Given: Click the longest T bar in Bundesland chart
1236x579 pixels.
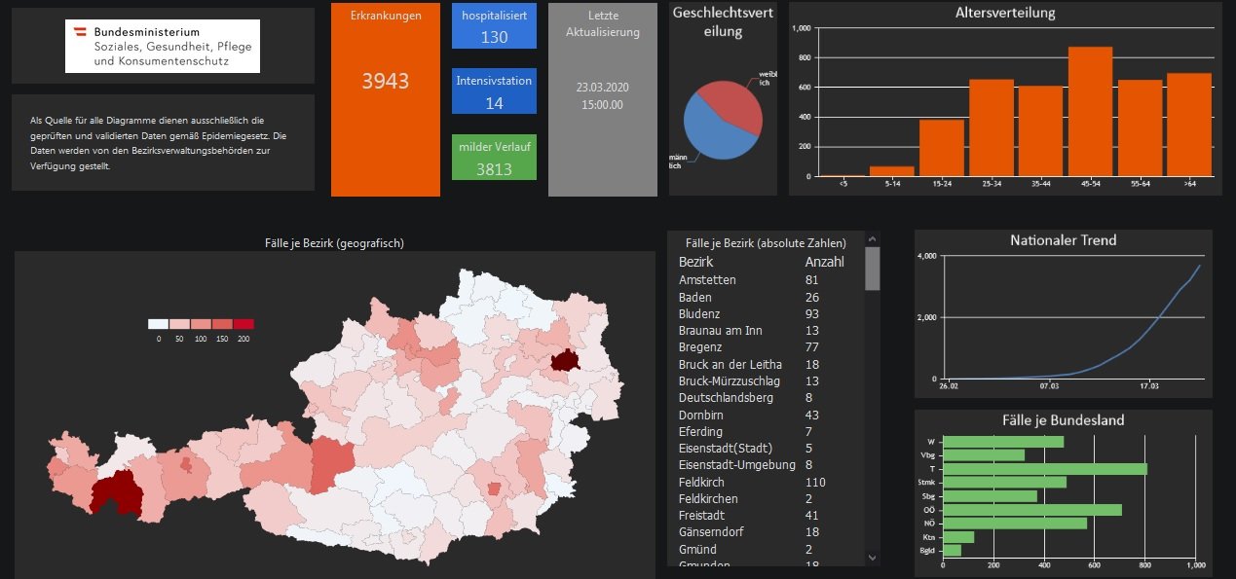Looking at the screenshot, I should (1046, 468).
